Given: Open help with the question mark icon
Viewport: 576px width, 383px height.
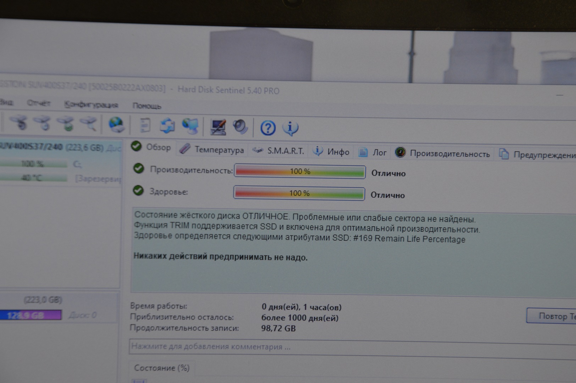Looking at the screenshot, I should pyautogui.click(x=268, y=128).
